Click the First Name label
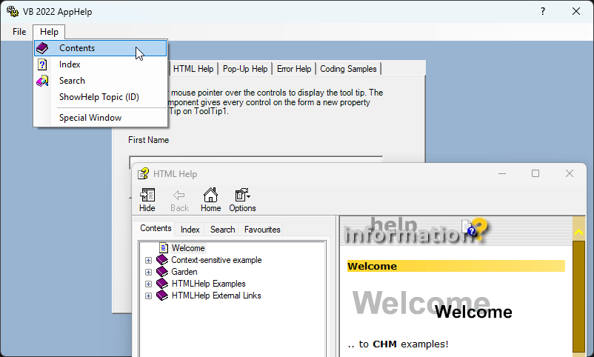Screen dimensions: 594x357 point(148,140)
